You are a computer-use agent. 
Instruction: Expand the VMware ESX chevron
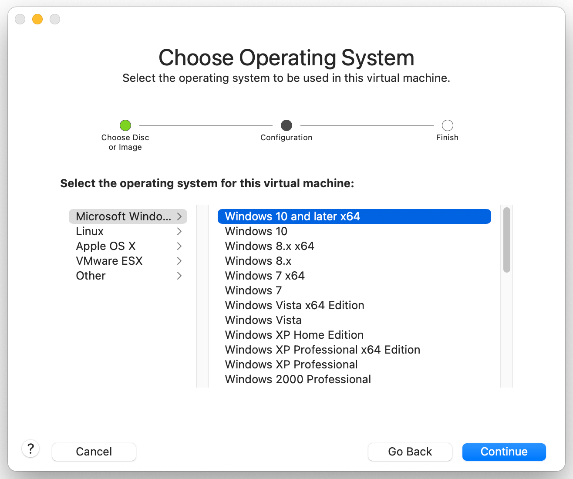click(179, 261)
